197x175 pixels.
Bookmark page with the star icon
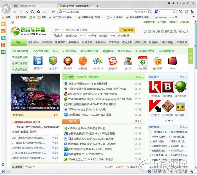click(53, 12)
